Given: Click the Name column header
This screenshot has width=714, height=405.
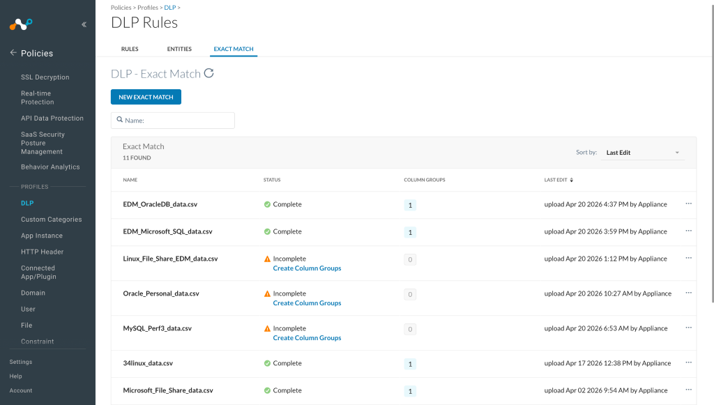Looking at the screenshot, I should pyautogui.click(x=130, y=181).
